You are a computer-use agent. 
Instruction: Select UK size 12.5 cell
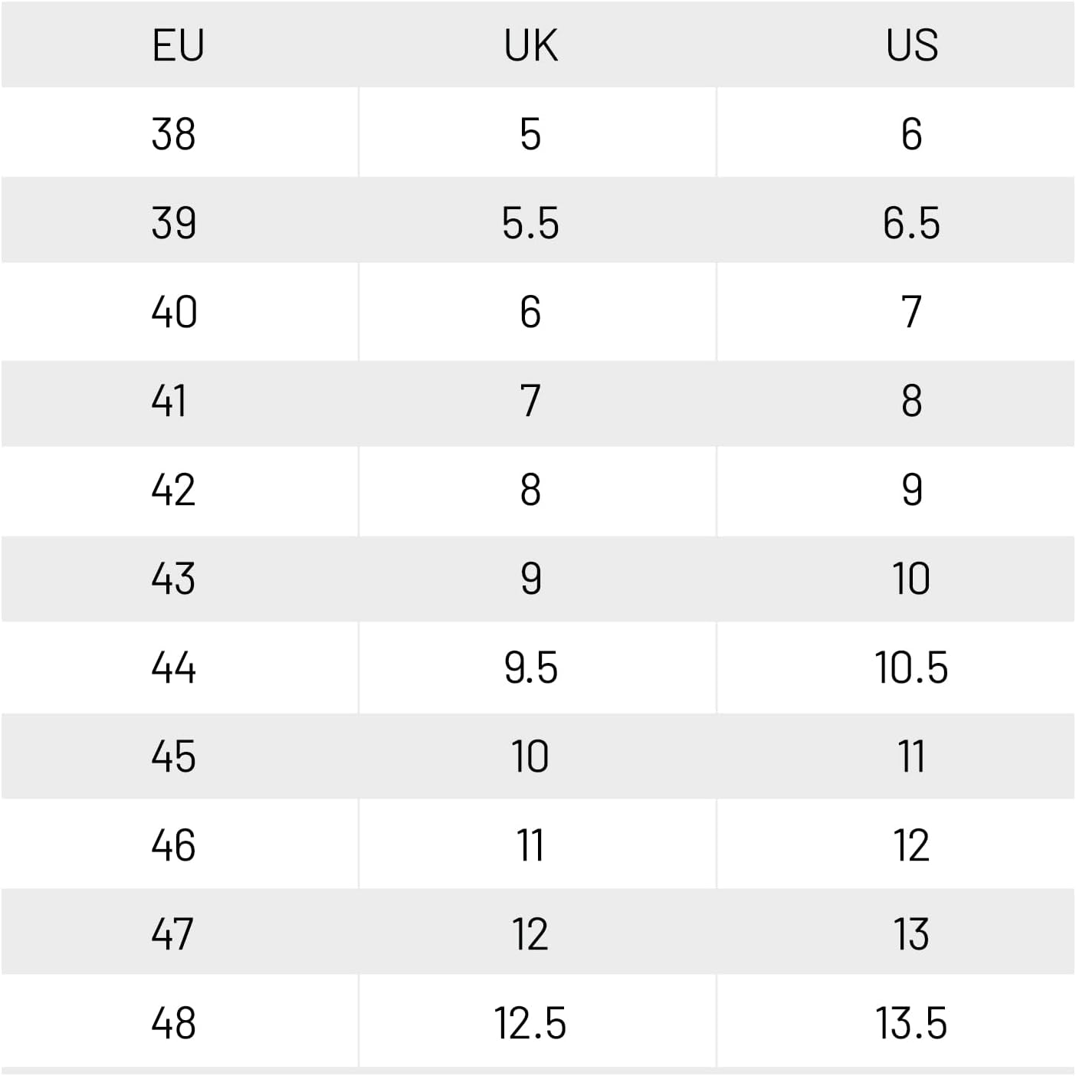tap(530, 1023)
